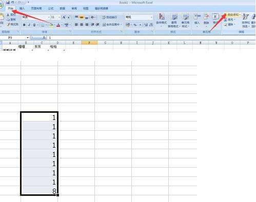256x202 pixels.
Task: Click into the formula bar
Action: coord(151,37)
